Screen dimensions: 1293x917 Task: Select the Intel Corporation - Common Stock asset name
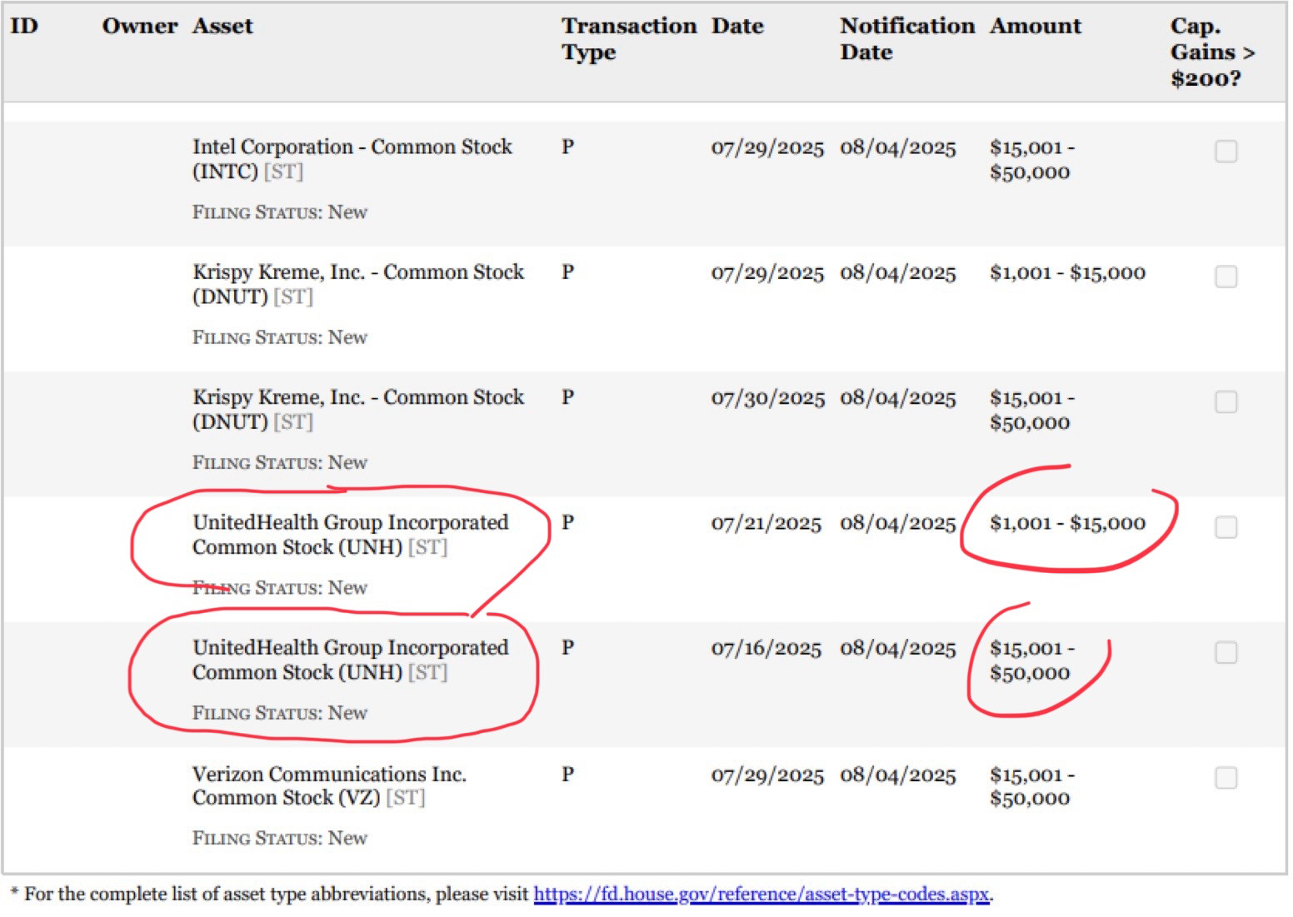click(352, 159)
